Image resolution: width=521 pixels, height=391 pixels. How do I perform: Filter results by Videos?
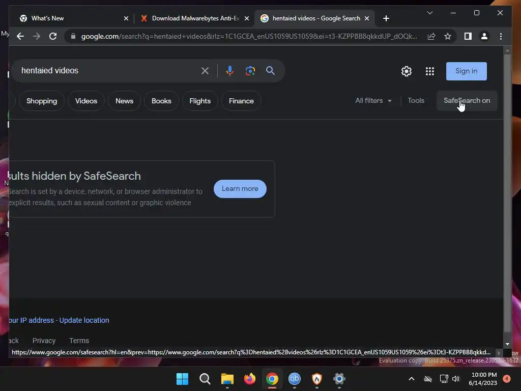tap(86, 101)
